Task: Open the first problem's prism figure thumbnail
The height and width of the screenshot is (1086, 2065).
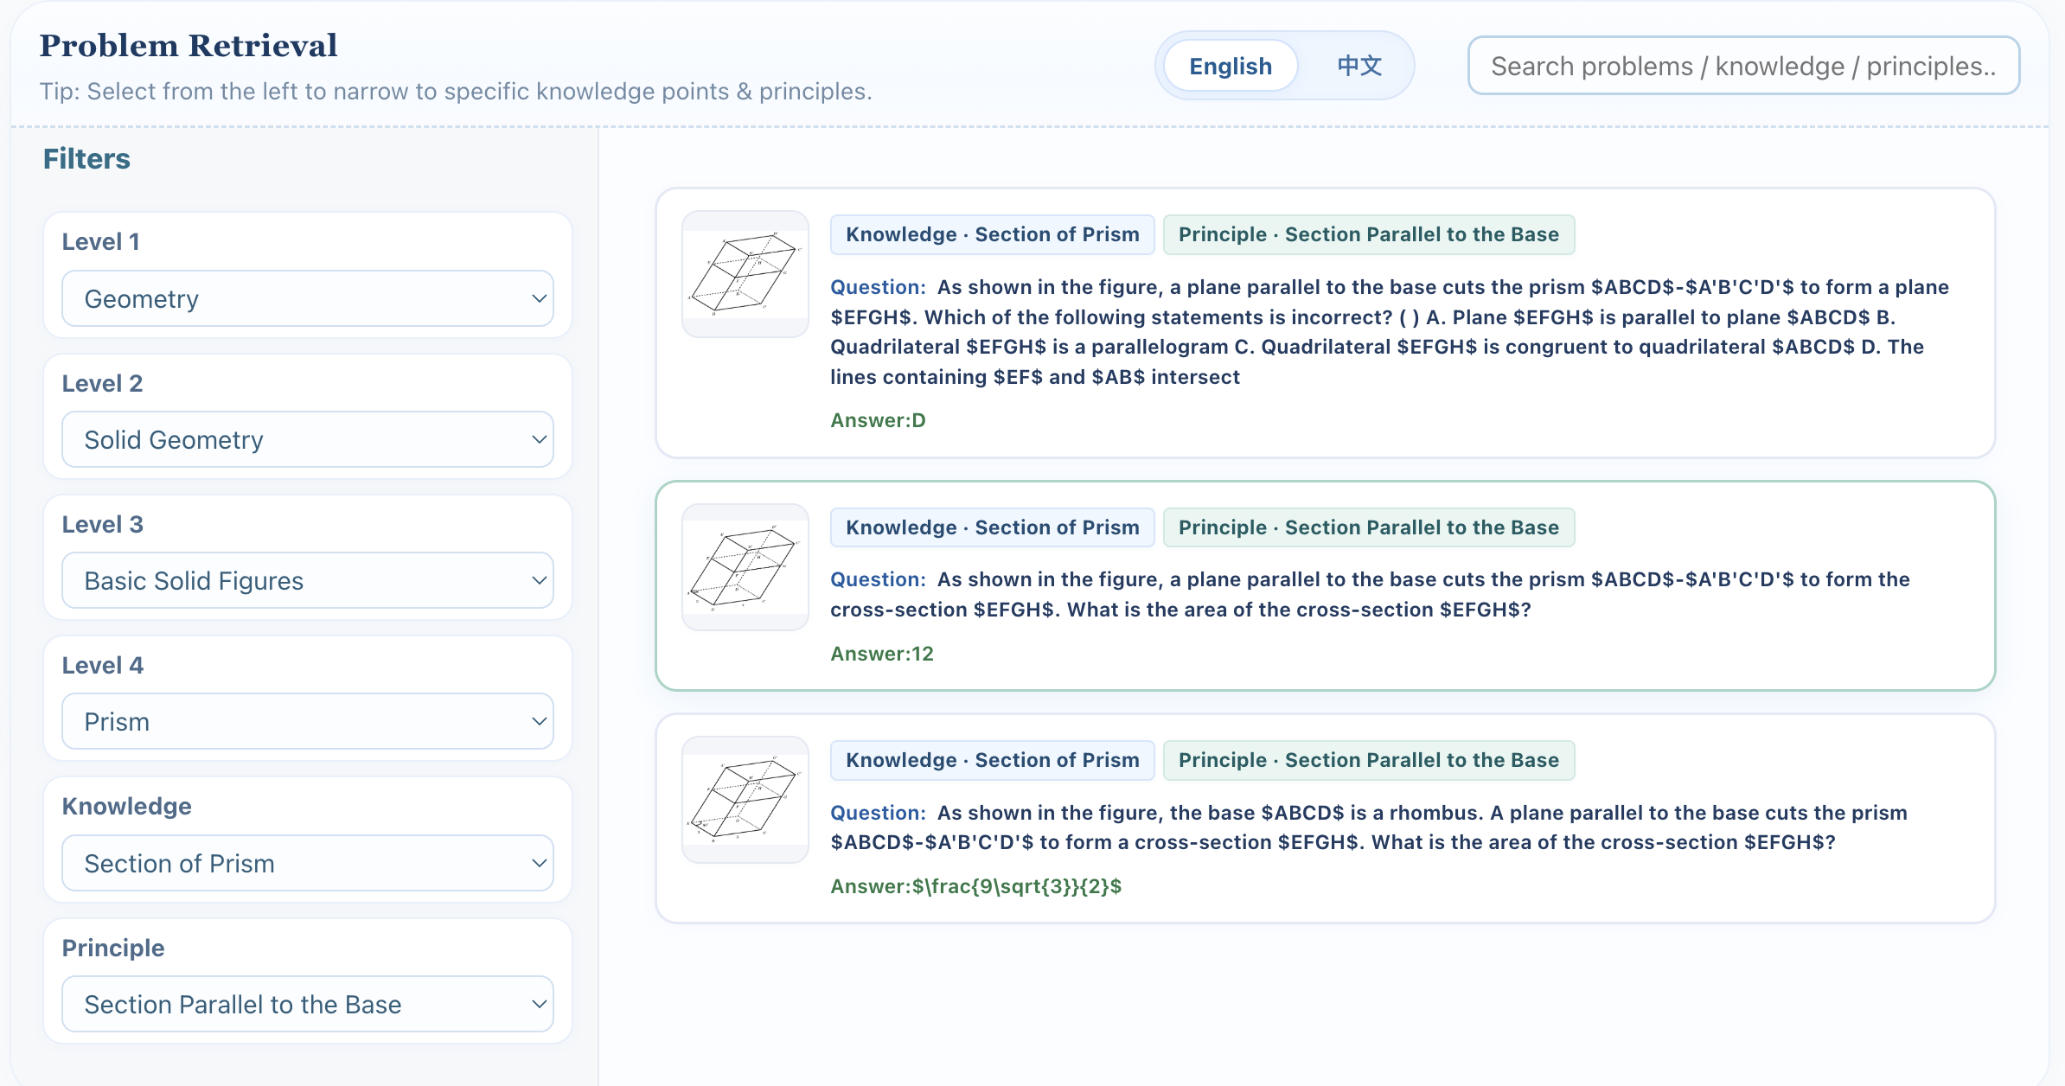Action: pos(745,274)
